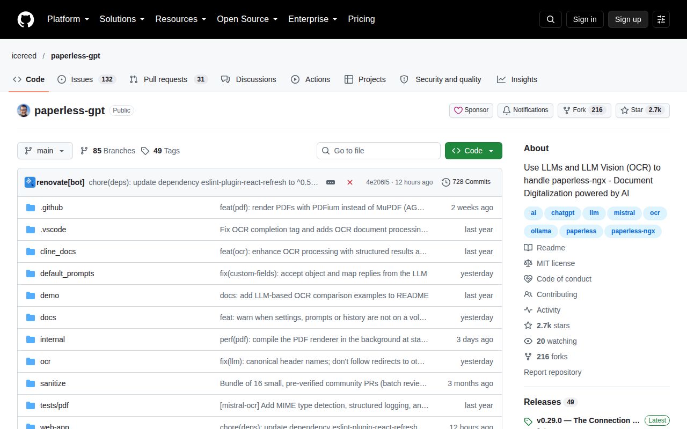Switch to the Pull requests tab
The width and height of the screenshot is (687, 429).
(x=169, y=79)
